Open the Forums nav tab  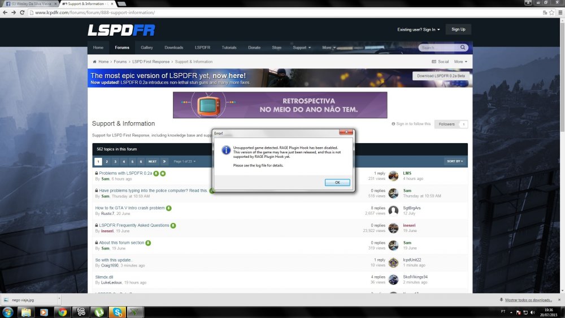(122, 48)
